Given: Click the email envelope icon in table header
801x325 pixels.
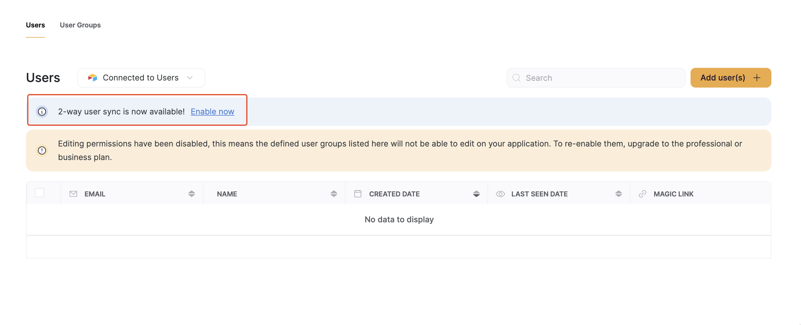Looking at the screenshot, I should (x=73, y=193).
